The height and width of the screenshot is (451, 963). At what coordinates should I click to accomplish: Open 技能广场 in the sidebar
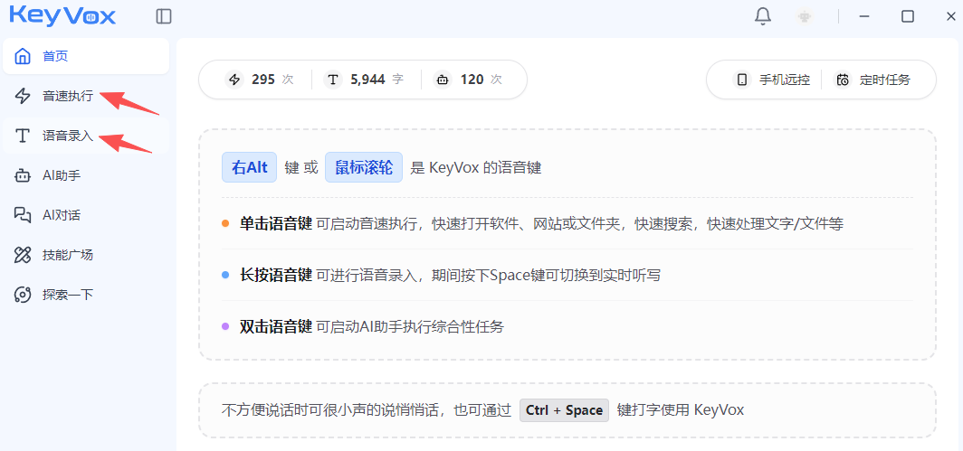click(x=86, y=255)
